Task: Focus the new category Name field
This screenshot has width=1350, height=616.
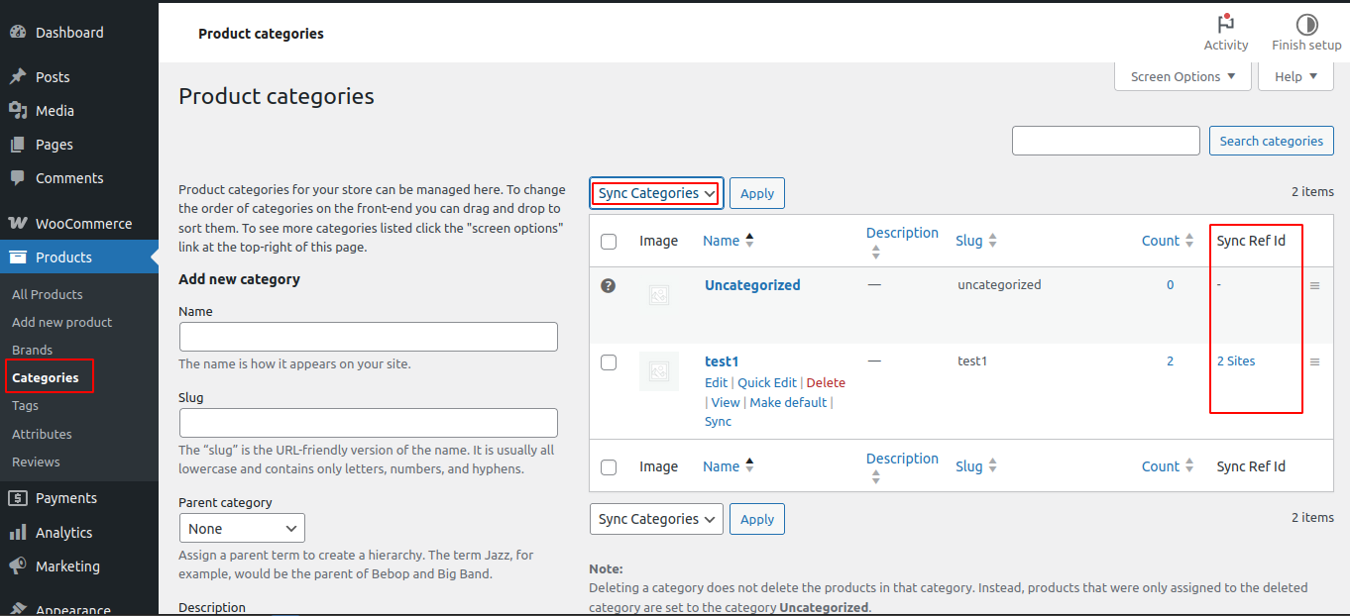Action: pyautogui.click(x=368, y=337)
